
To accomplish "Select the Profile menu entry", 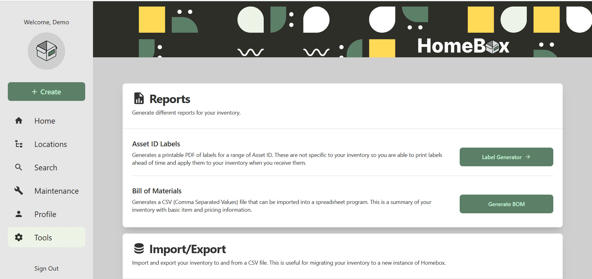I will click(x=45, y=214).
